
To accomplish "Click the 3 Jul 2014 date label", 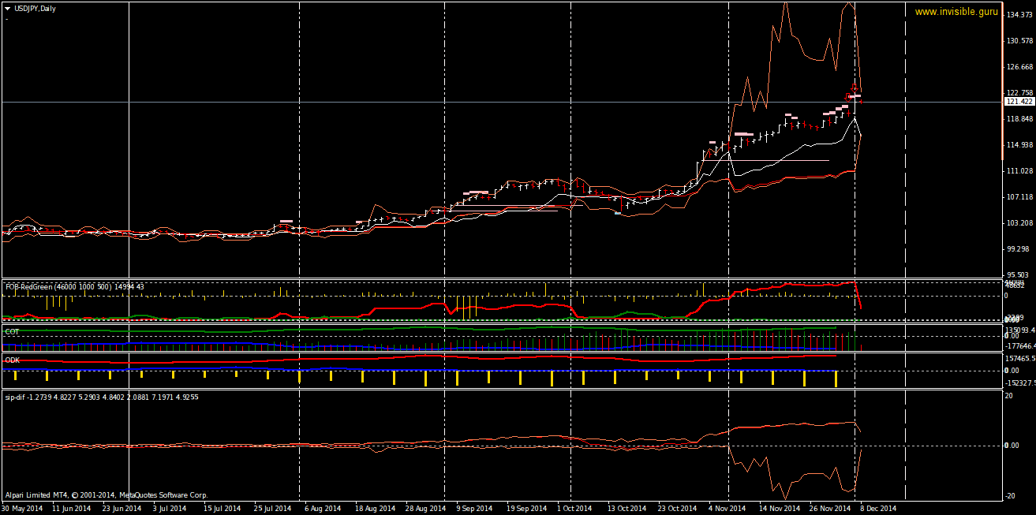I will click(170, 509).
